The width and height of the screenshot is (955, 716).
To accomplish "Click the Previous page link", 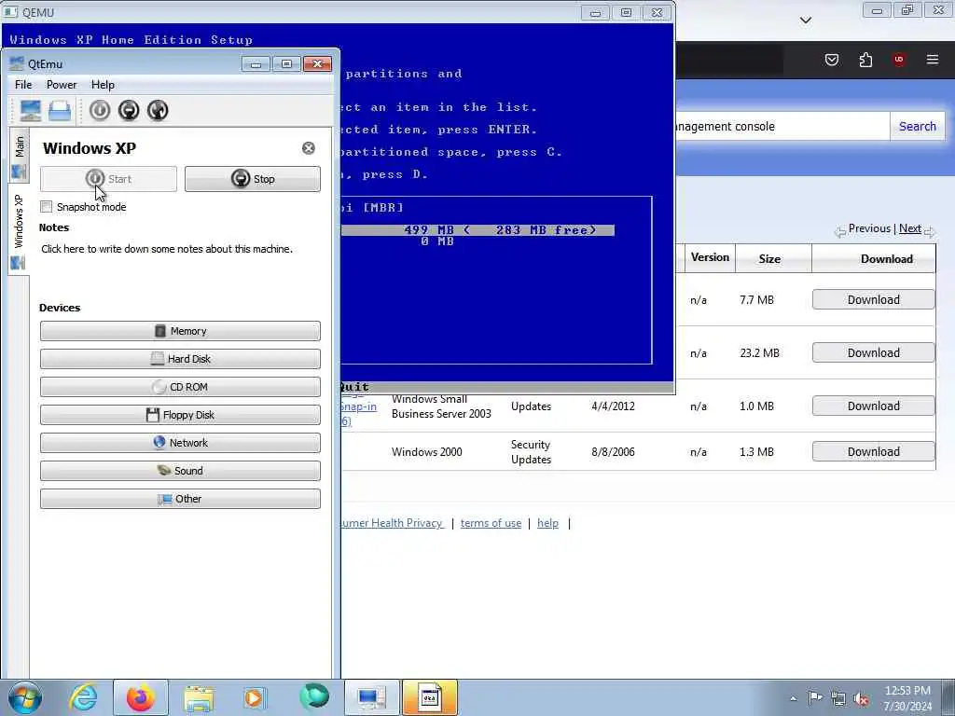I will pos(869,228).
